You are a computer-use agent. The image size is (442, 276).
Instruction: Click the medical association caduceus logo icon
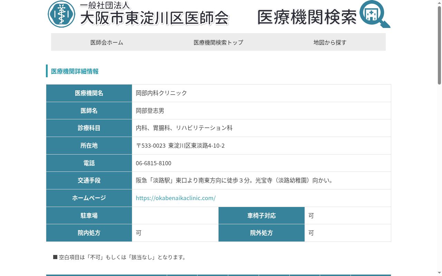click(61, 14)
